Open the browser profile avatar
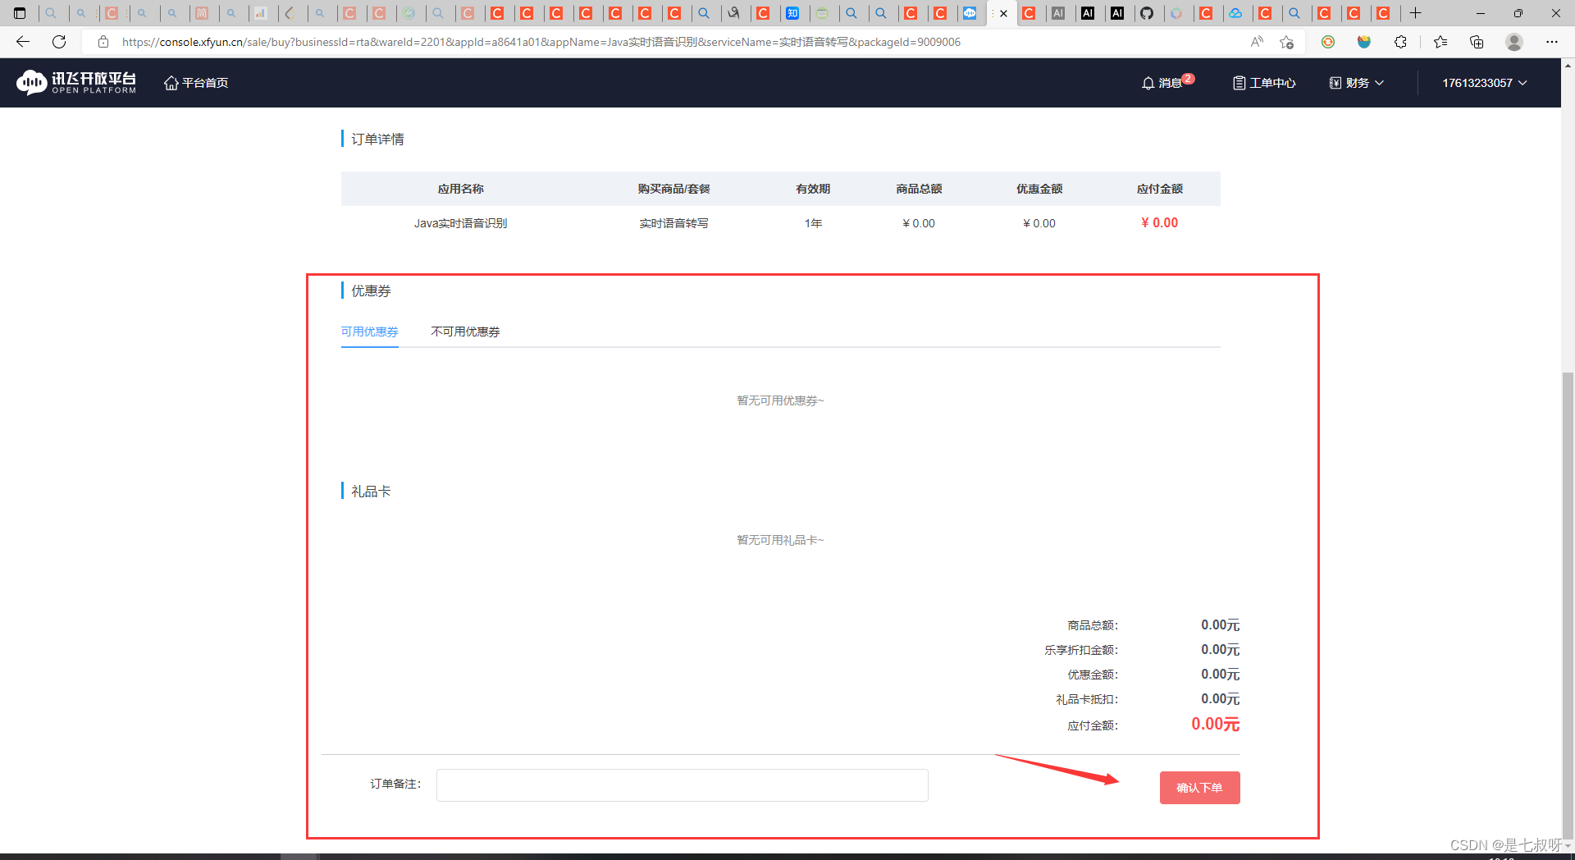 coord(1514,42)
